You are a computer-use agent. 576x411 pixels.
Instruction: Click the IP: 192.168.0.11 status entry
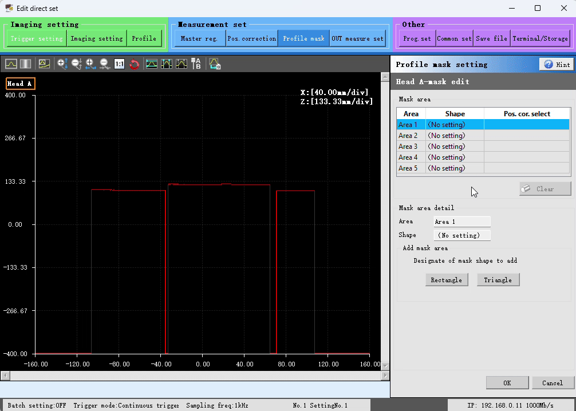point(510,405)
